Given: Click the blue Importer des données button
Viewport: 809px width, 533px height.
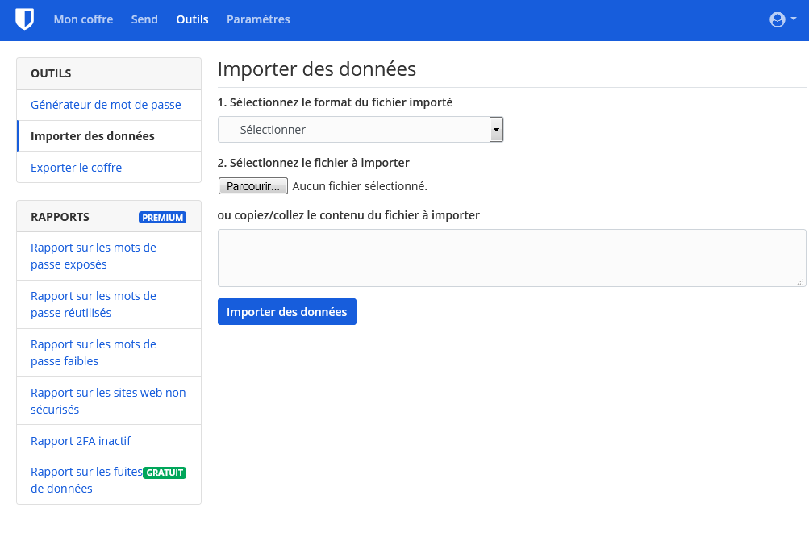Looking at the screenshot, I should [x=286, y=312].
